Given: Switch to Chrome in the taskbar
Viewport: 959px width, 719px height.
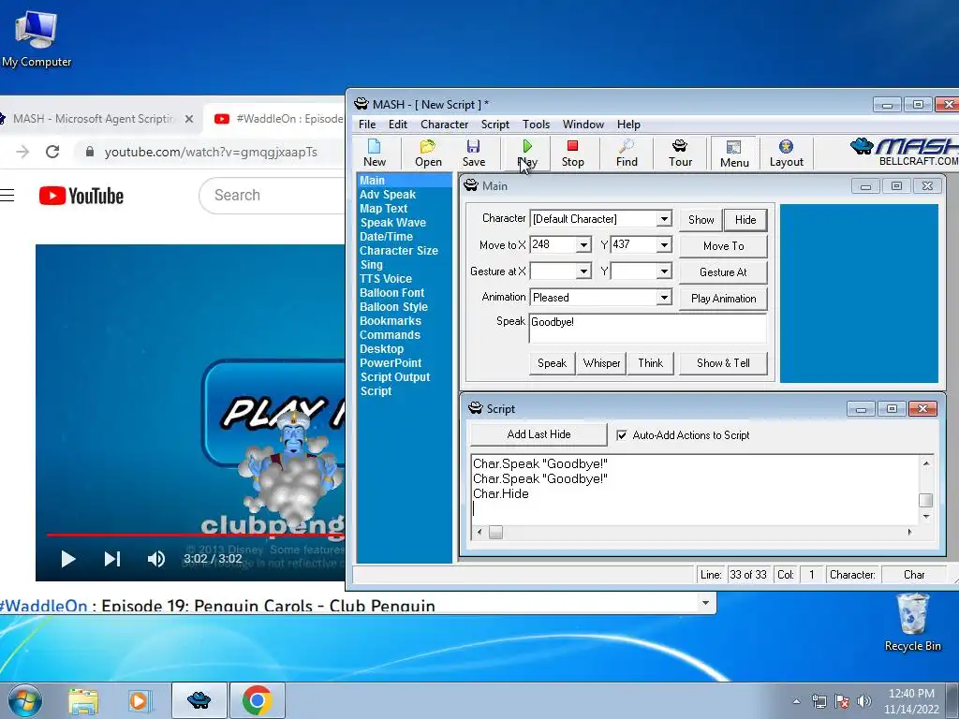Looking at the screenshot, I should click(258, 700).
